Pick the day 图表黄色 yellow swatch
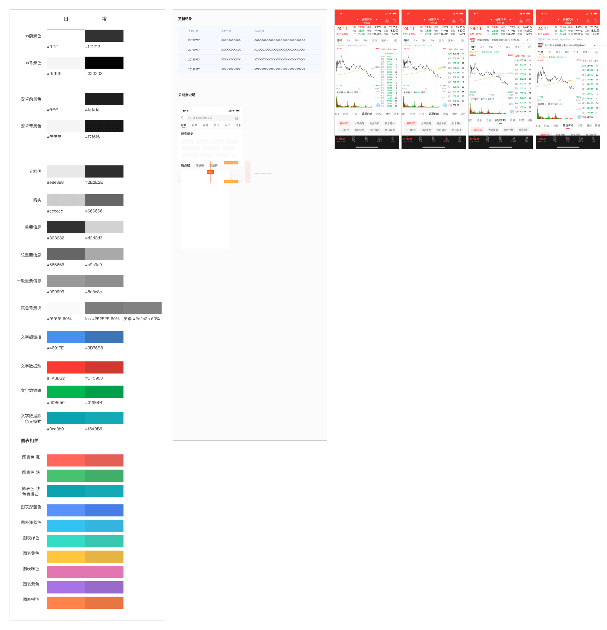This screenshot has width=607, height=630. click(66, 557)
